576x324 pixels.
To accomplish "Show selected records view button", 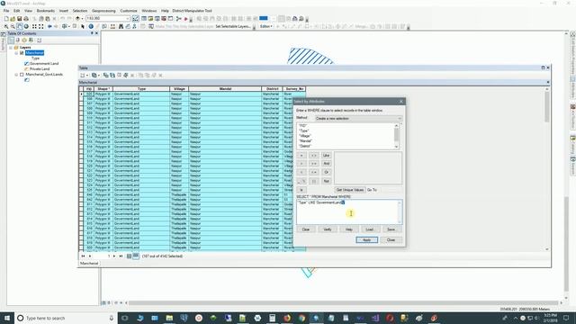I will (136, 256).
